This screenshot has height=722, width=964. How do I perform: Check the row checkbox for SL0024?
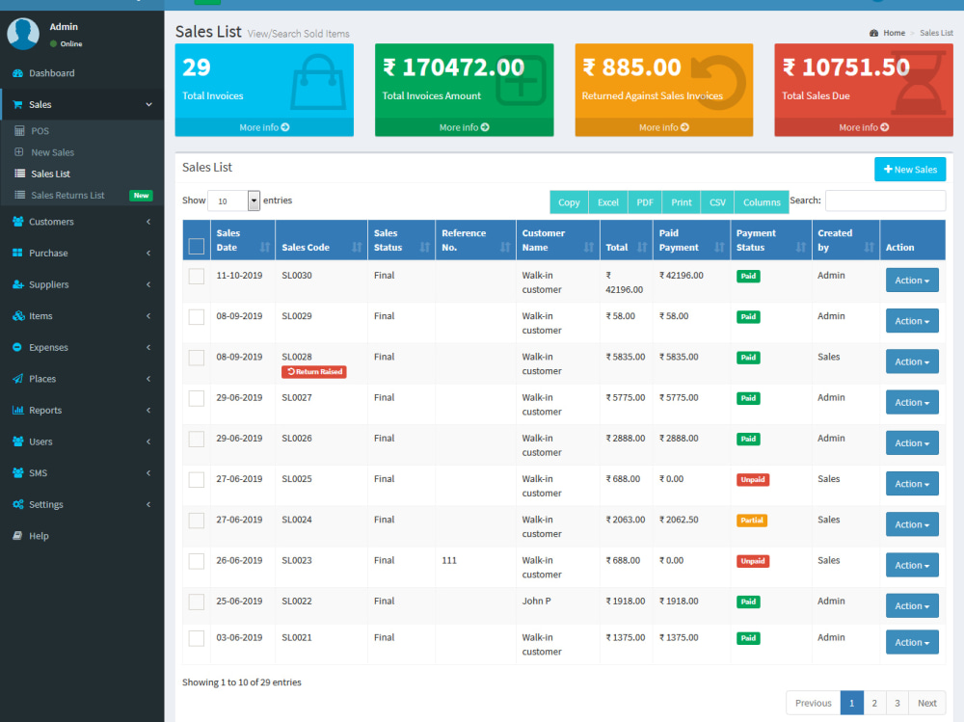coord(197,521)
